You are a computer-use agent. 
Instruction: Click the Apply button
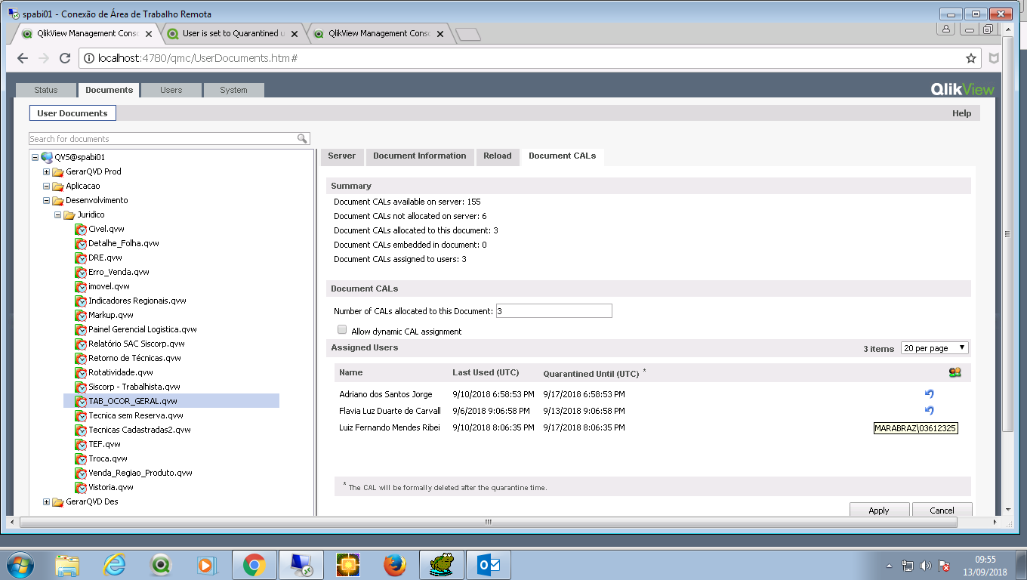(879, 510)
